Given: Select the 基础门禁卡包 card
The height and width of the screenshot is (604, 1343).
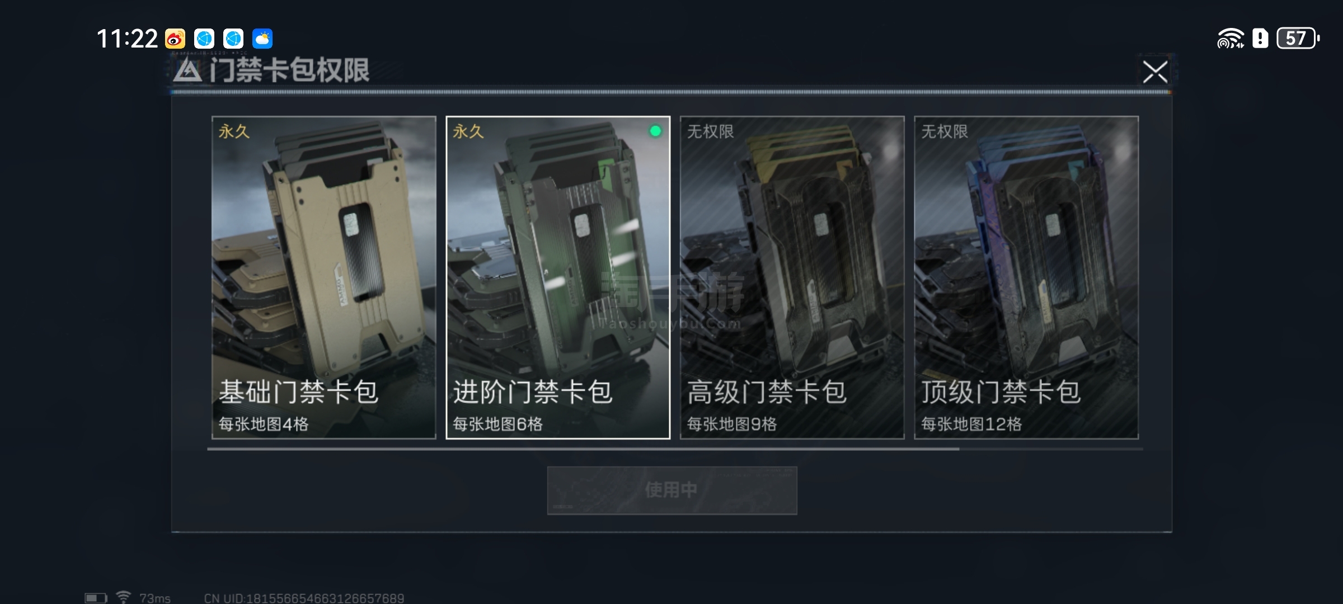Looking at the screenshot, I should [324, 277].
